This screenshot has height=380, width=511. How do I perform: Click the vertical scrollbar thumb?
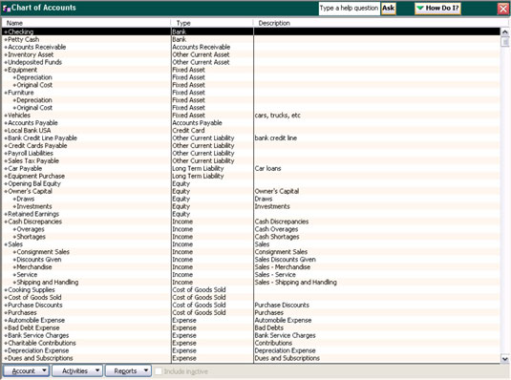pos(505,42)
